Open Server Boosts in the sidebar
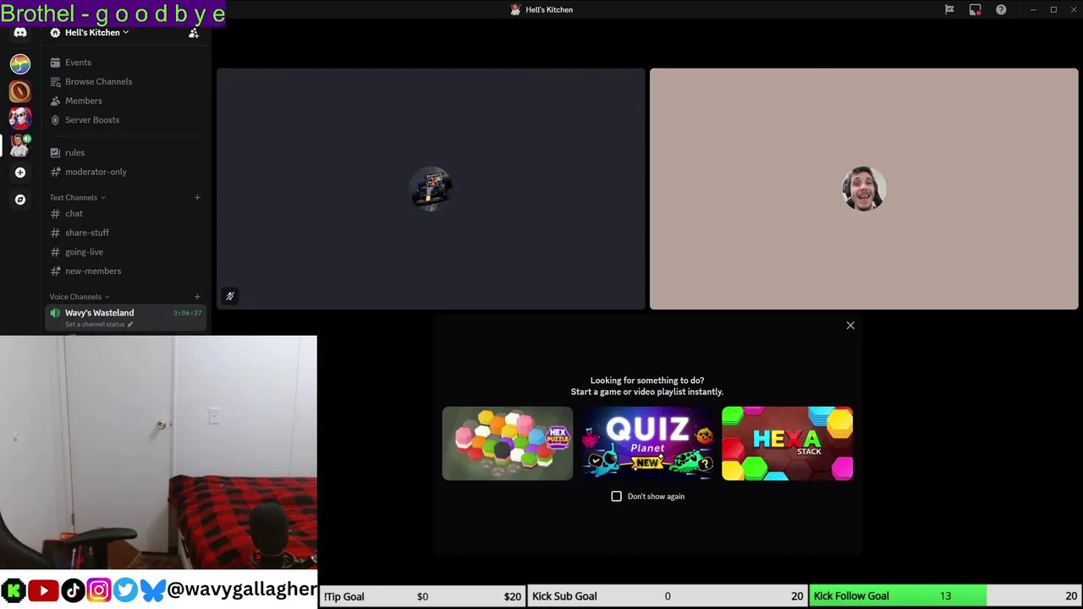Screen dimensions: 1083x609 click(x=125, y=120)
